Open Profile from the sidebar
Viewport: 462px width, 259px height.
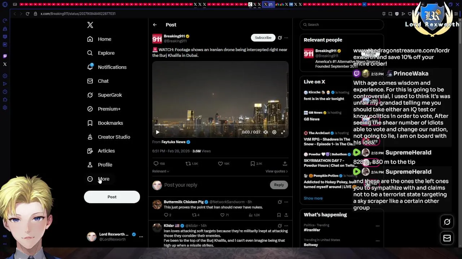click(100, 165)
